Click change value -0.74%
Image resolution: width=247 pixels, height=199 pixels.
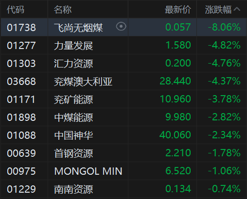point(224,189)
